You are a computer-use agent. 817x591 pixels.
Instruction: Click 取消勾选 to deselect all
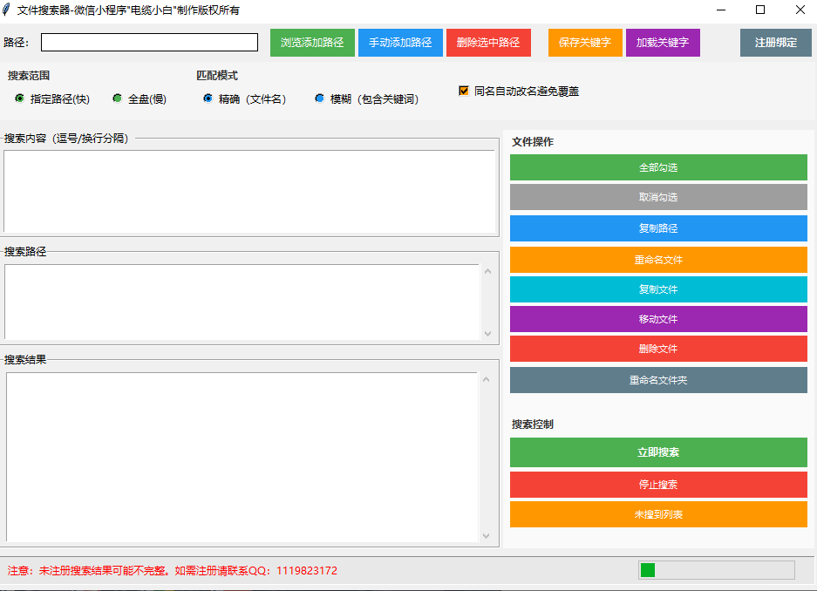point(658,197)
